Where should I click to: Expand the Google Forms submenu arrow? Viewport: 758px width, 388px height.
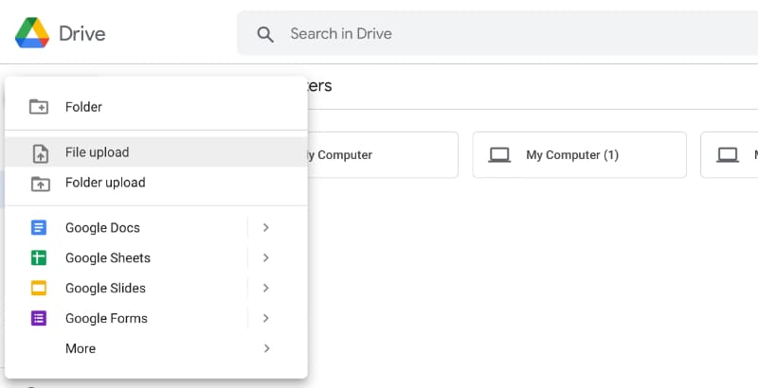266,319
